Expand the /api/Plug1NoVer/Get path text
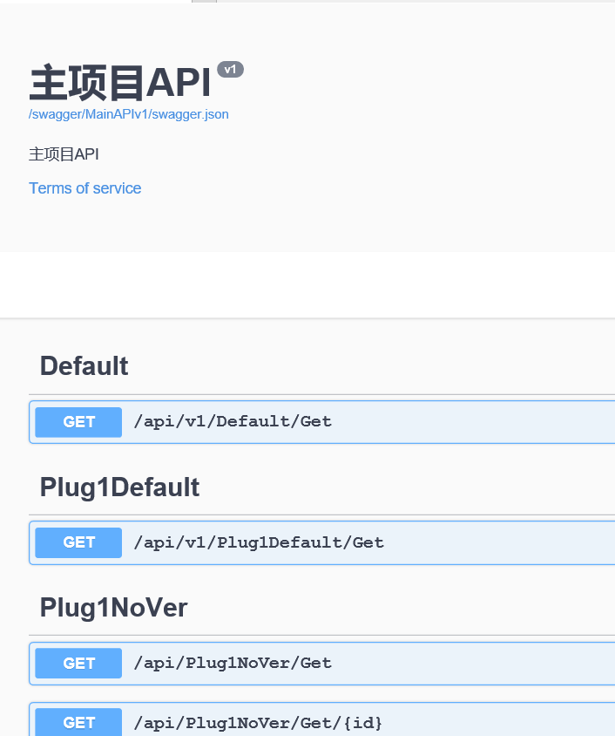 click(x=233, y=663)
